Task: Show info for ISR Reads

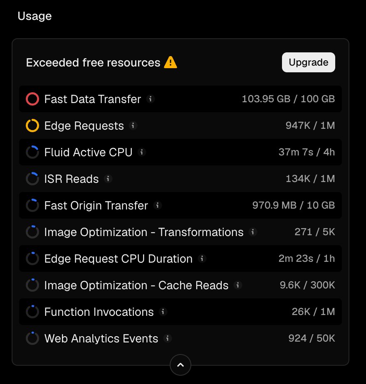Action: pyautogui.click(x=108, y=179)
